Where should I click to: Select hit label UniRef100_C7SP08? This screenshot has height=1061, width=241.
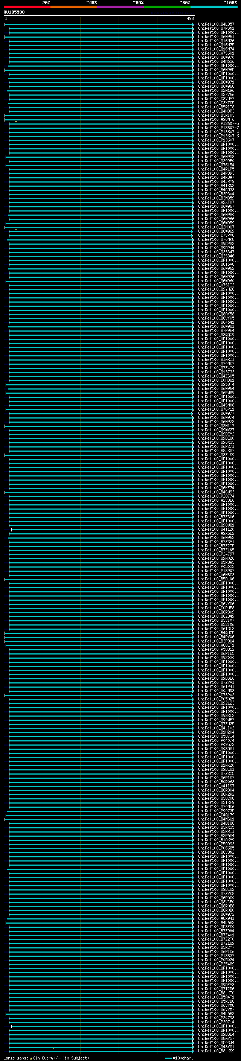[216, 236]
